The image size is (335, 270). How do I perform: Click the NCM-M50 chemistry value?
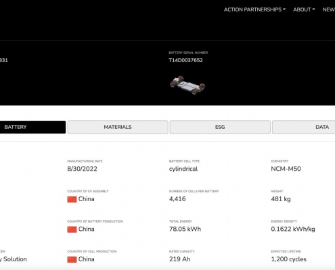(x=286, y=169)
